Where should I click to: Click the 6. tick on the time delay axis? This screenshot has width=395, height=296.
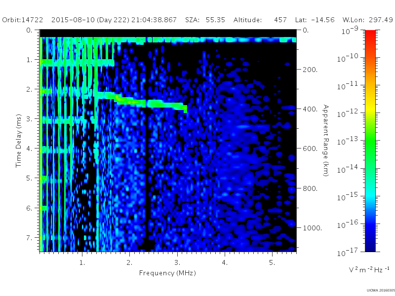pos(29,208)
